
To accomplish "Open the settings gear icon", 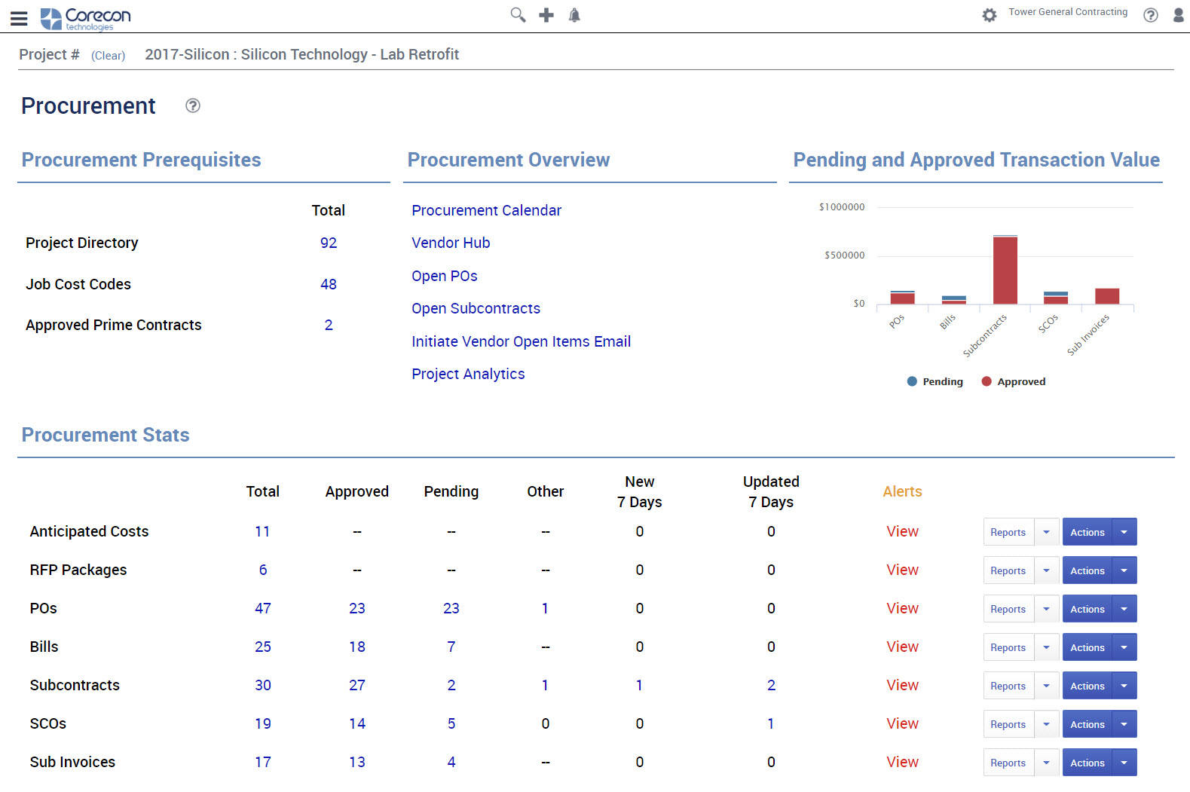I will point(989,15).
